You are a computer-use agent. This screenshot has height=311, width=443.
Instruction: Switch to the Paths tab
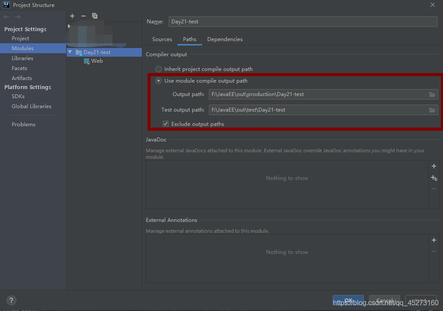tap(189, 39)
